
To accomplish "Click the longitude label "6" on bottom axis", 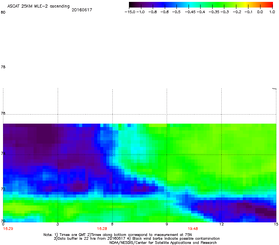I will (112, 224).
